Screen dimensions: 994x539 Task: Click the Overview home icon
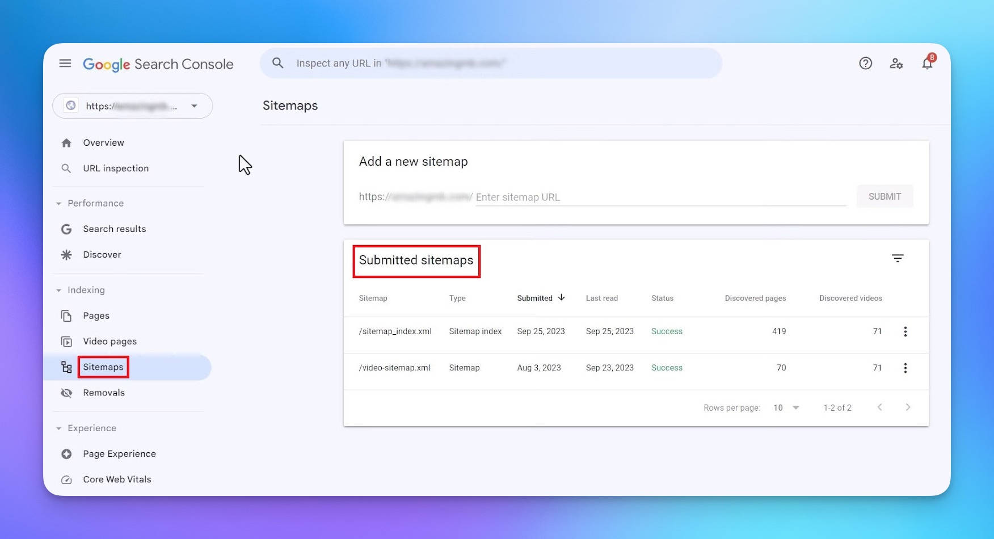(66, 142)
